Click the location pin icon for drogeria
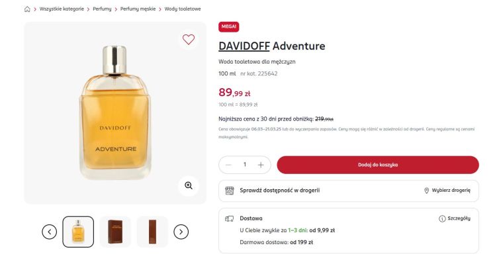This screenshot has width=503, height=264. [x=426, y=191]
